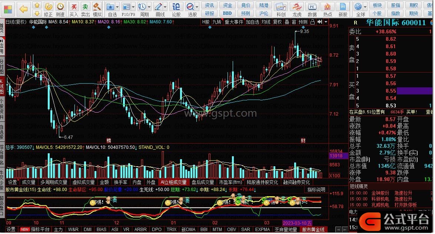435x234 pixels.
Task: Toggle 复权 price adjustment in chart toolbar
Action: 277,22
